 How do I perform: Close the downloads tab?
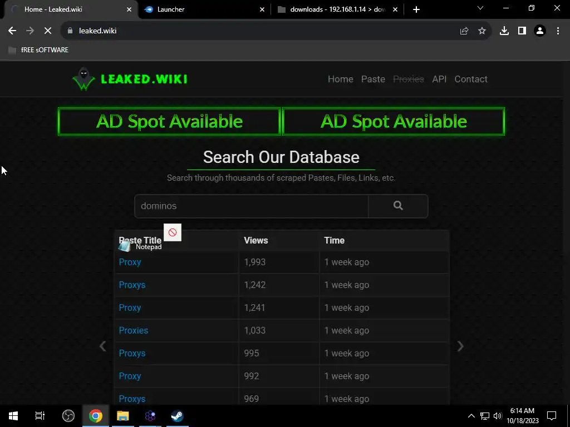(395, 9)
